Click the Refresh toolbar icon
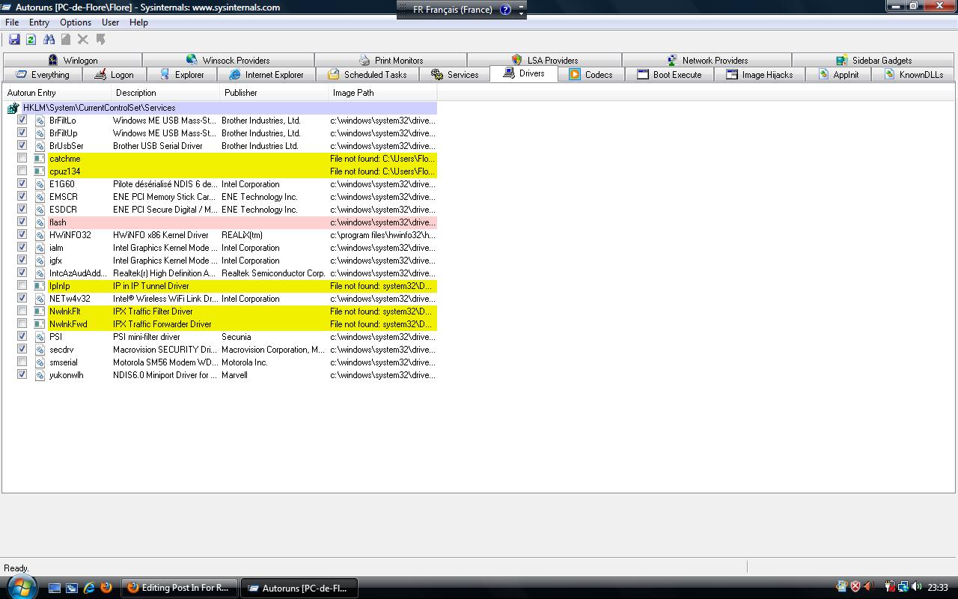Viewport: 958px width, 599px height. tap(31, 40)
